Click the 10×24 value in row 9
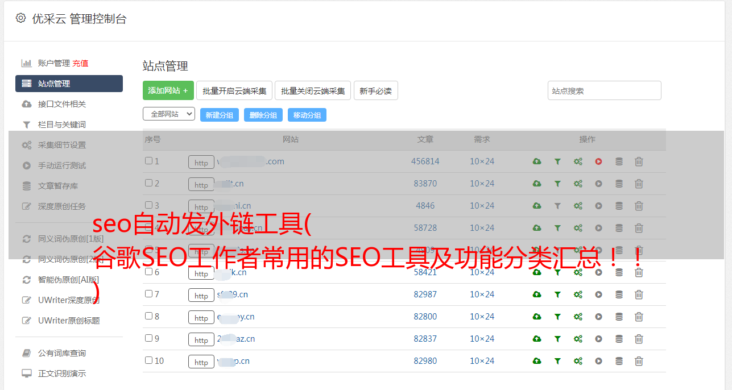 click(482, 339)
